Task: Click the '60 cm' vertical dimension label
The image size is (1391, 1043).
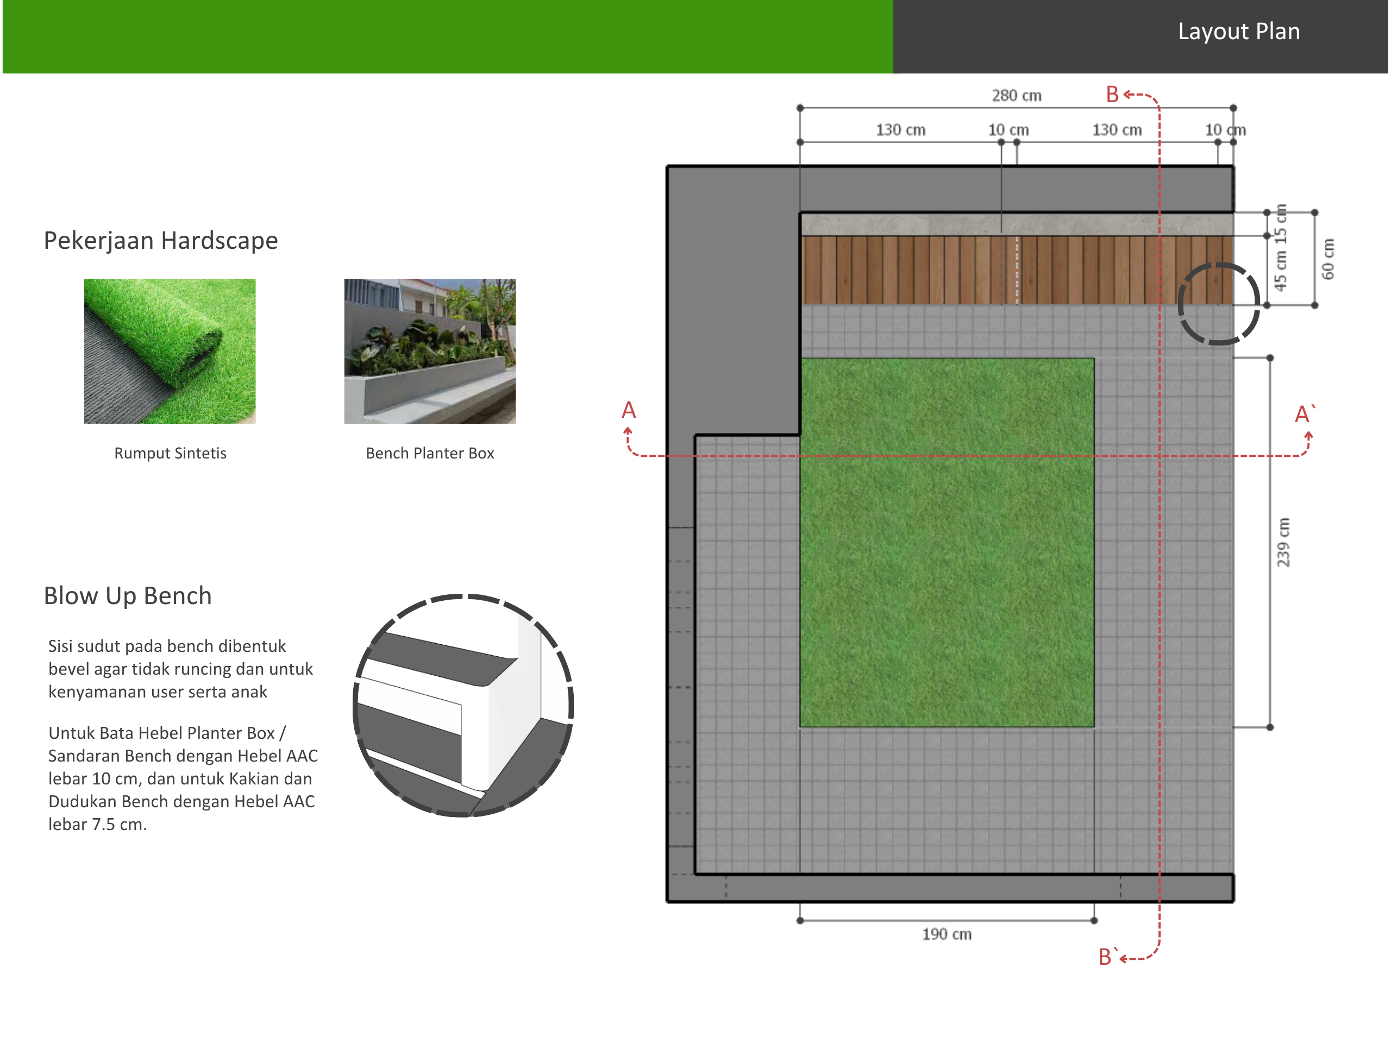Action: point(1327,259)
